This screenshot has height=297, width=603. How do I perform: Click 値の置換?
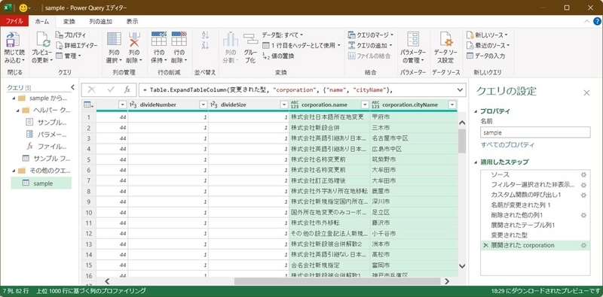(278, 56)
